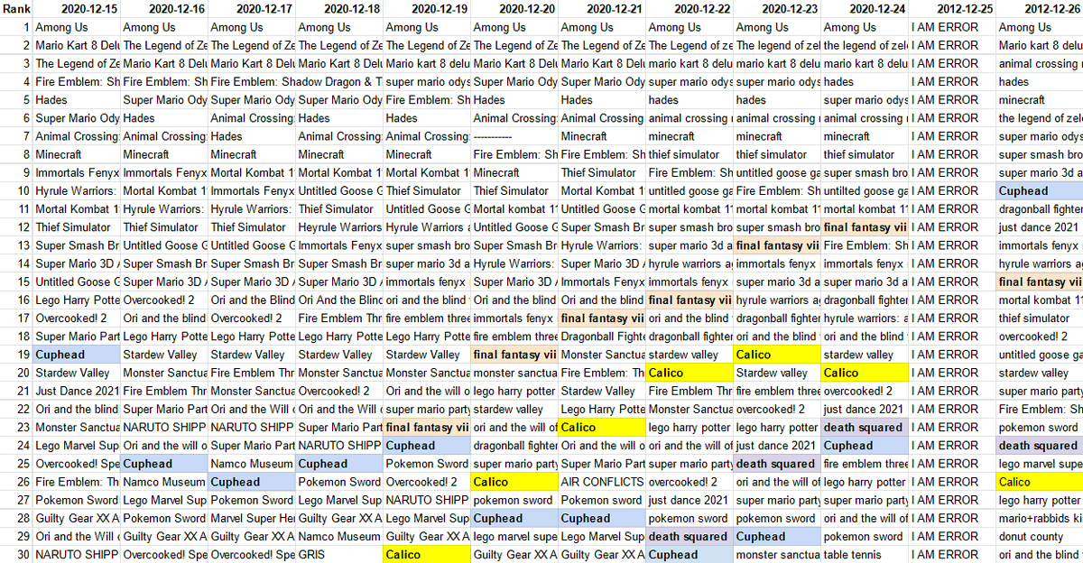Image resolution: width=1083 pixels, height=563 pixels.
Task: Select the Rank column header cell
Action: click(x=16, y=9)
